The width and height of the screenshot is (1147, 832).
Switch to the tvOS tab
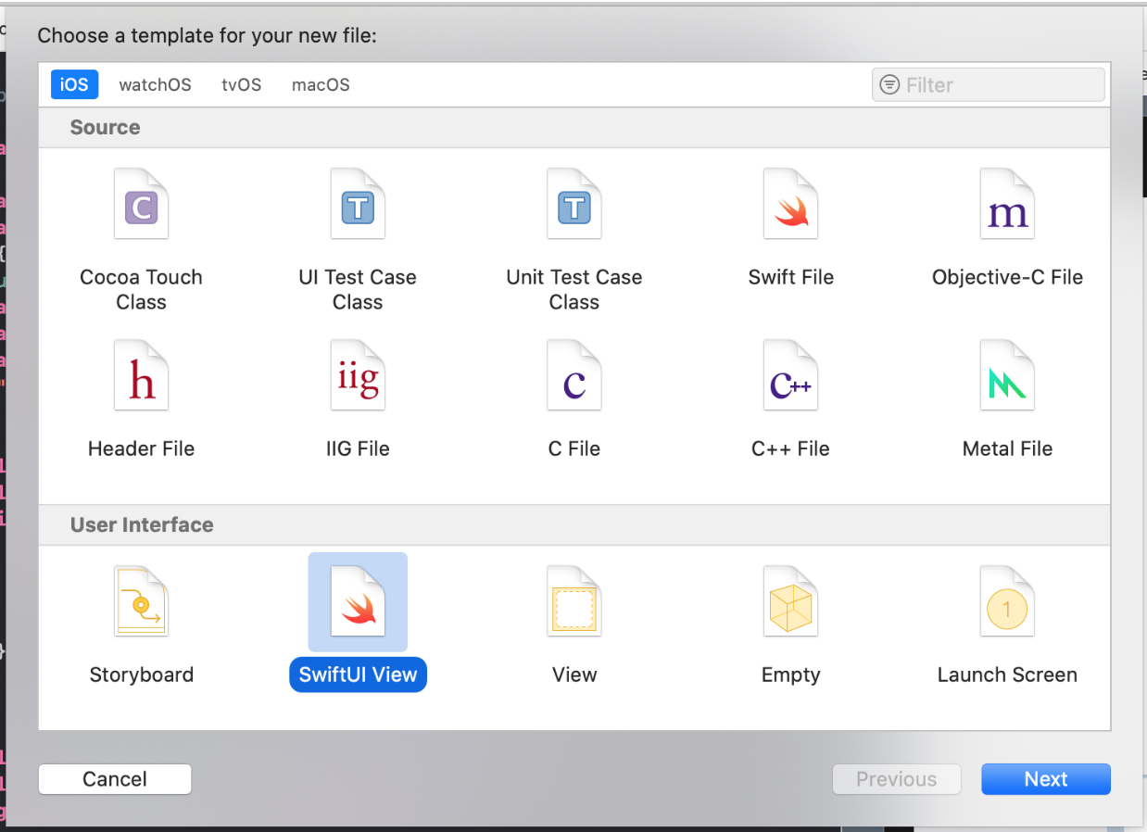click(241, 85)
